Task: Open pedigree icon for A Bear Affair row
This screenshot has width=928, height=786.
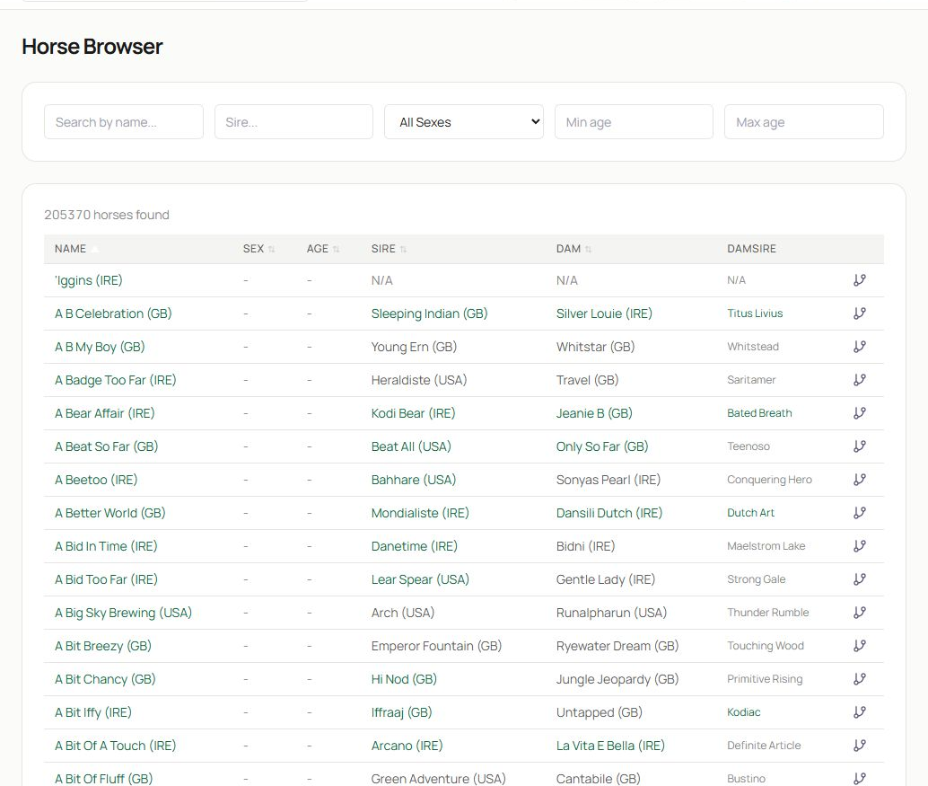Action: pos(860,413)
